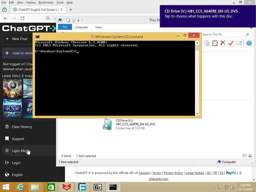
Task: Open the Help menu in browser
Action: [x=69, y=2]
